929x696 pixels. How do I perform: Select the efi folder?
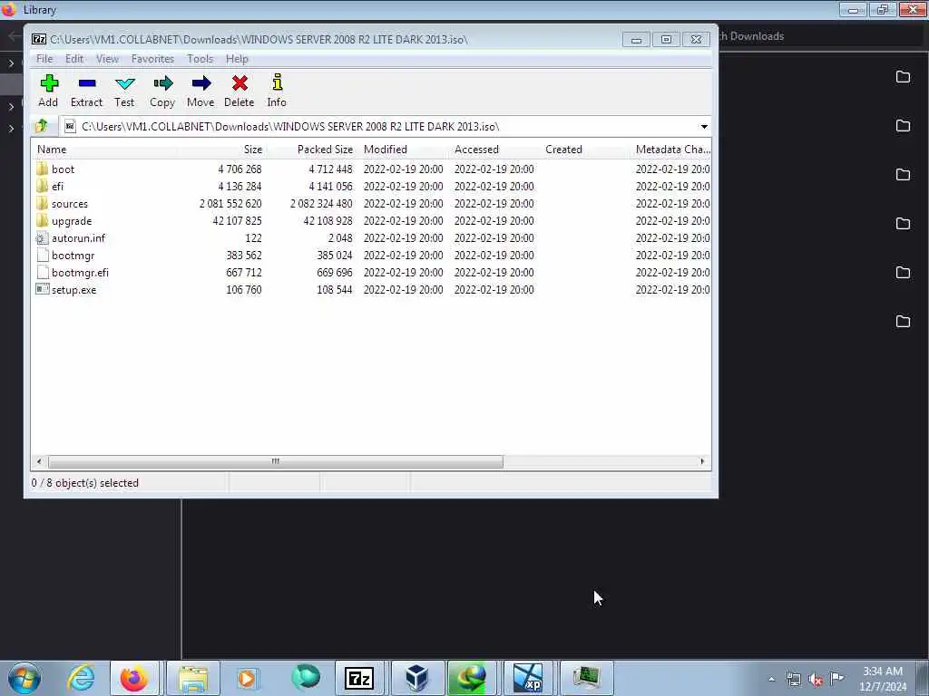(57, 187)
